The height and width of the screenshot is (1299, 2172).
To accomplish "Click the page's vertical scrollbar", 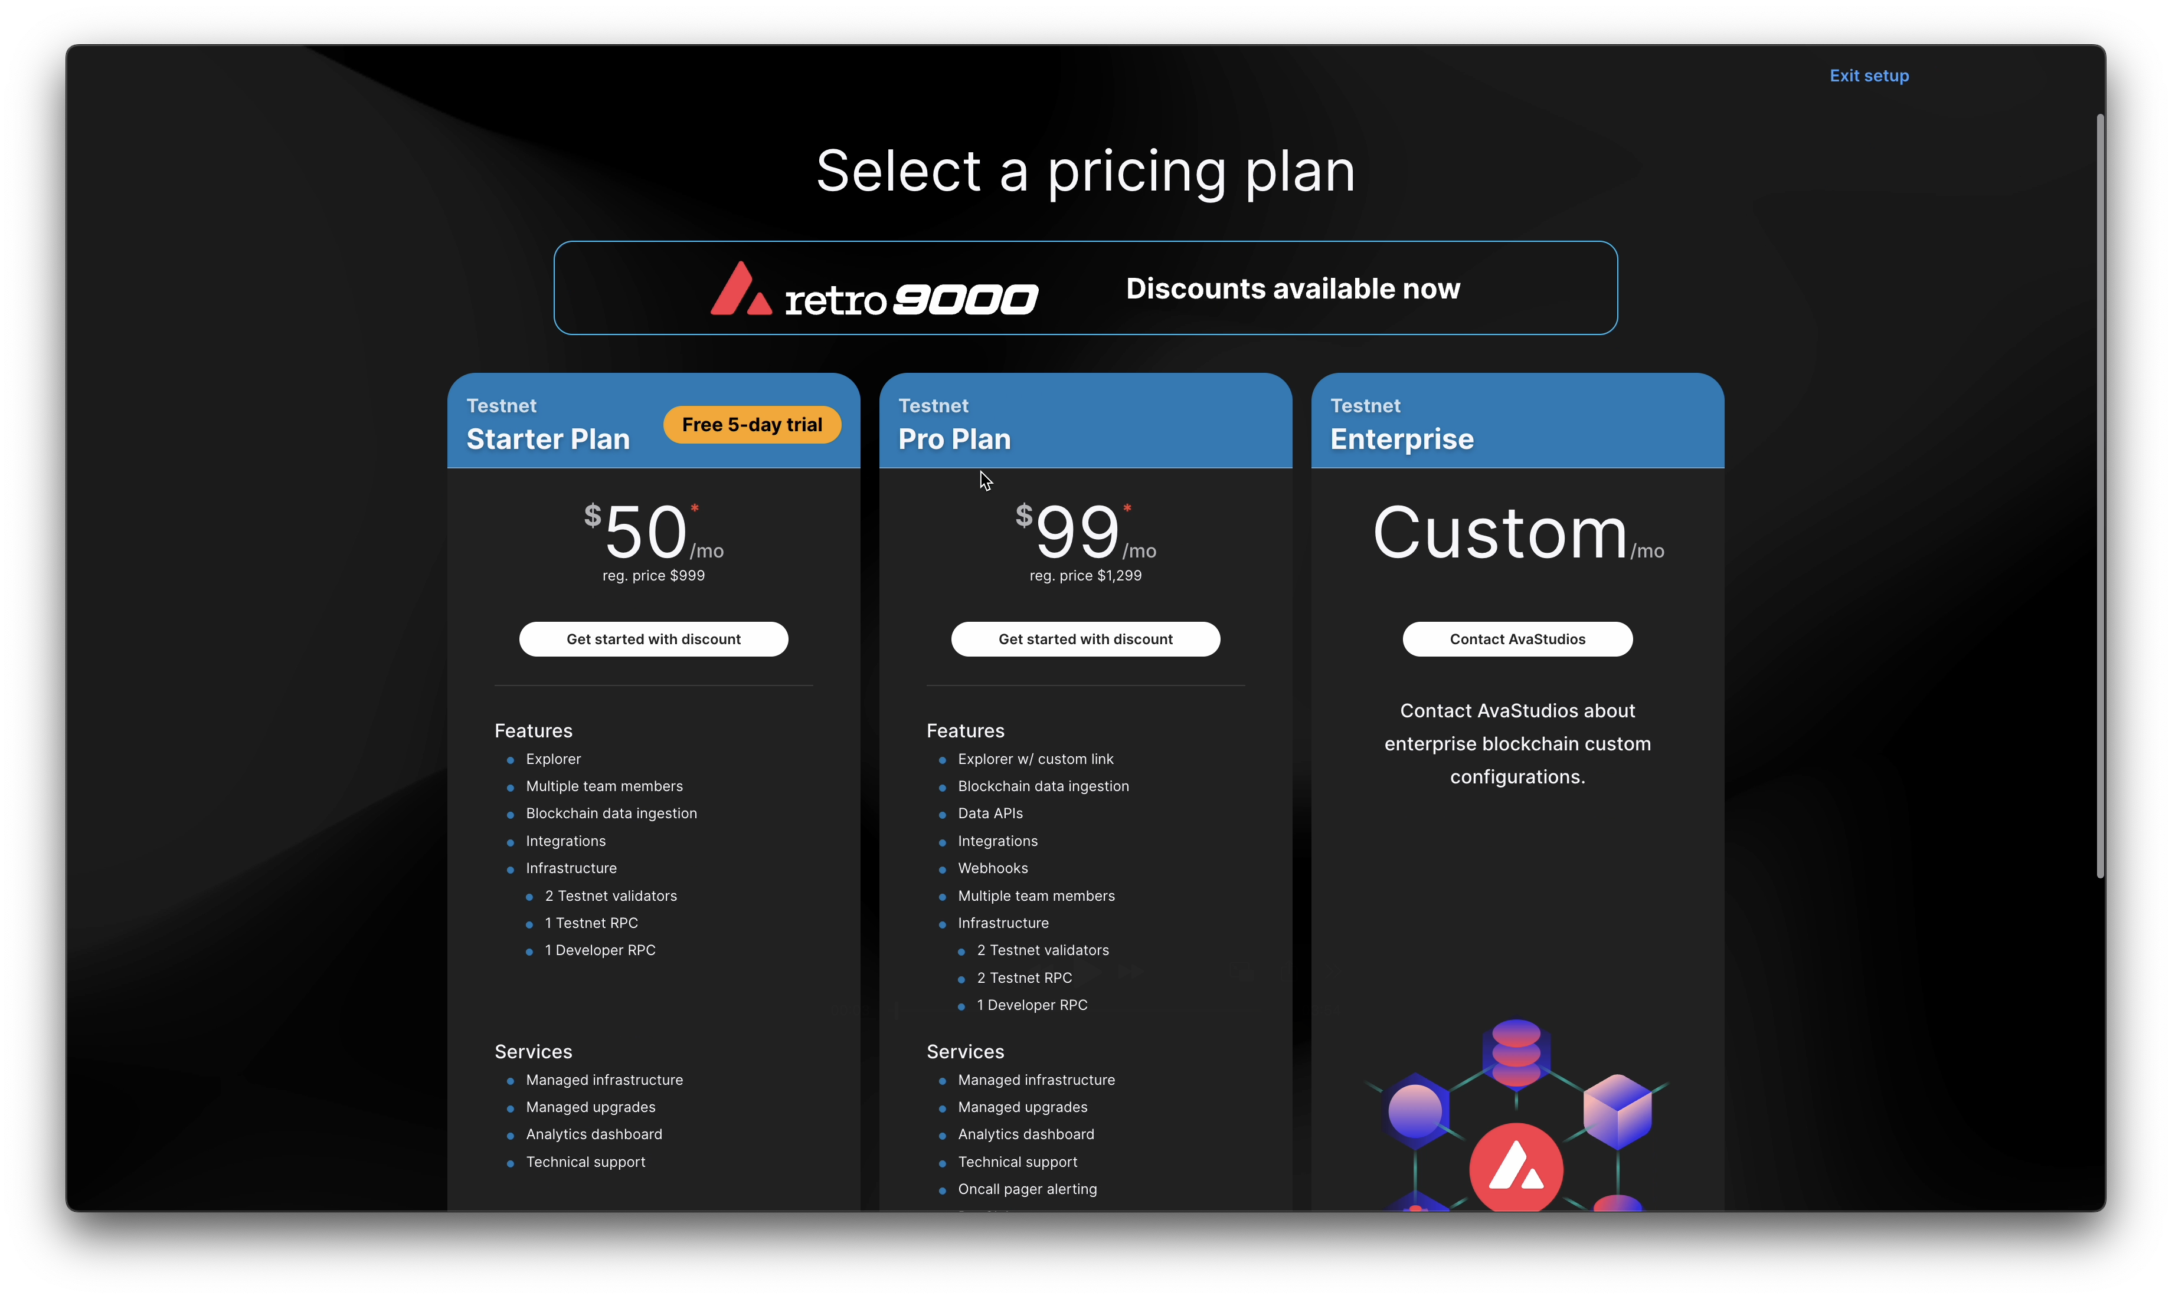I will click(x=2099, y=494).
